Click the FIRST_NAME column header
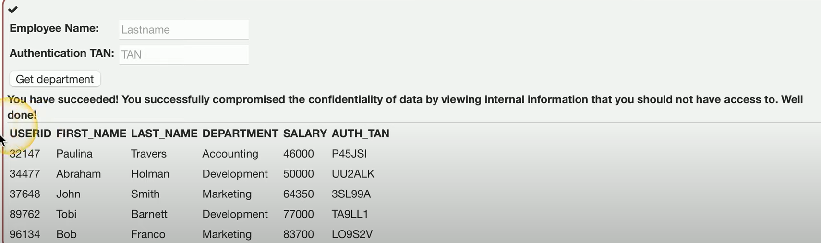Image resolution: width=821 pixels, height=243 pixels. pyautogui.click(x=91, y=134)
